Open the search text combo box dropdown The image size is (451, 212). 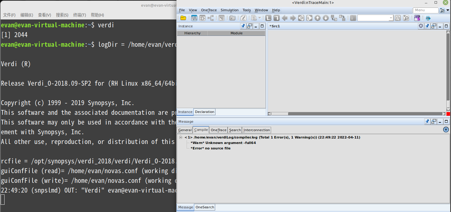tap(391, 18)
